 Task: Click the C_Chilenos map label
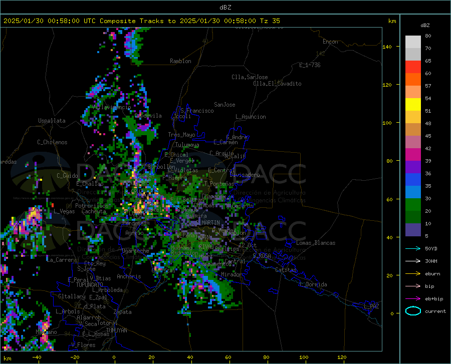pos(52,142)
